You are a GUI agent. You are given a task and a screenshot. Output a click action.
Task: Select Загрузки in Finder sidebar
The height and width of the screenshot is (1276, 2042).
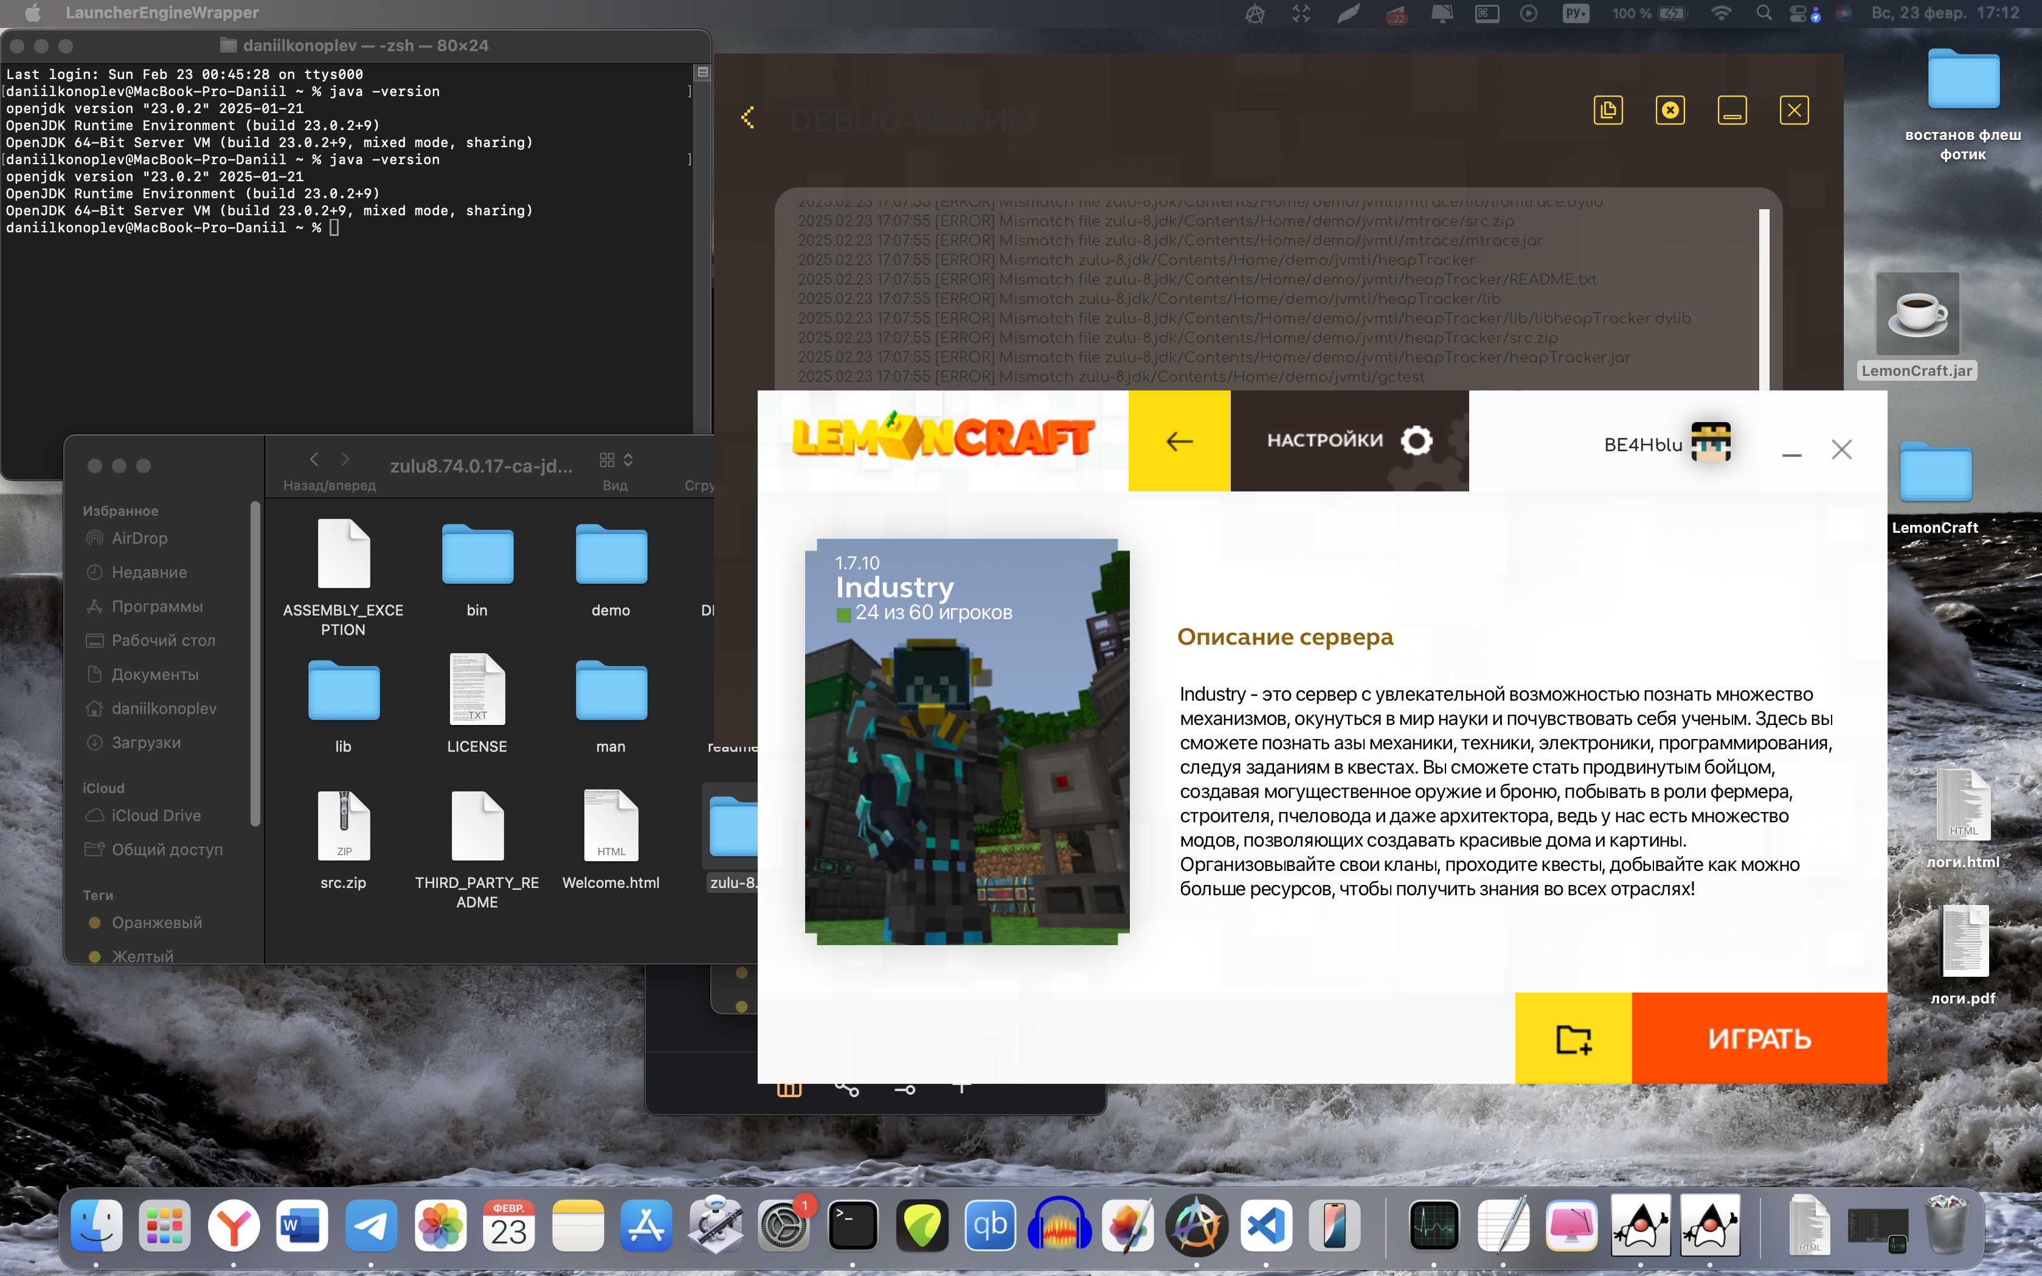pyautogui.click(x=146, y=743)
